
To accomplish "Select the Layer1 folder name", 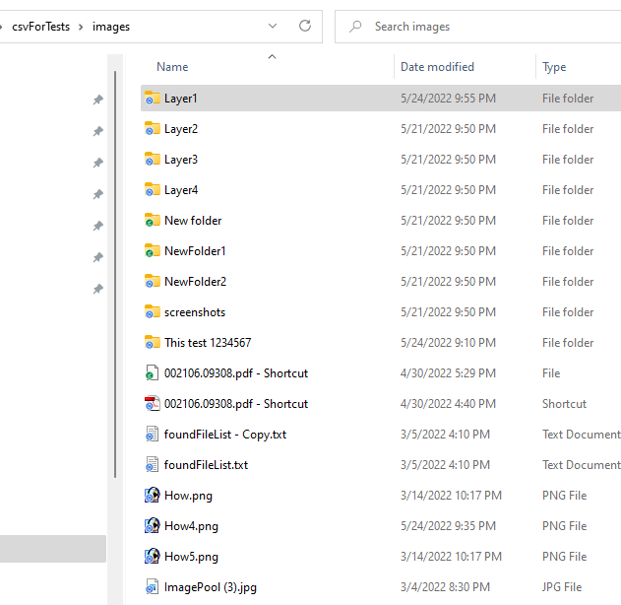I will pos(181,99).
